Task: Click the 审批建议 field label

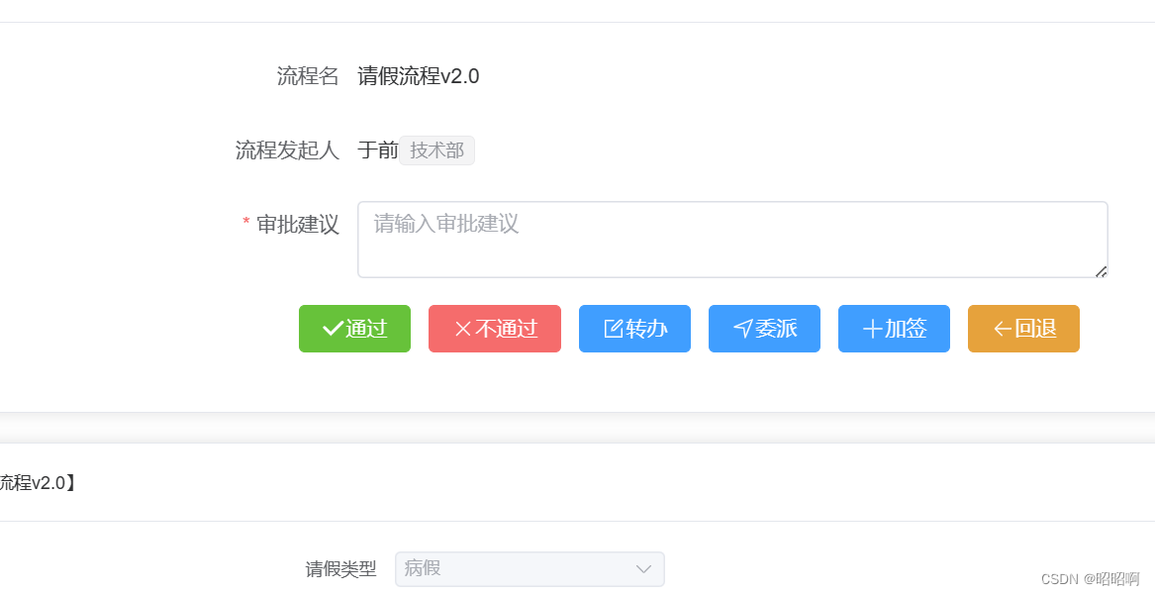Action: click(298, 224)
